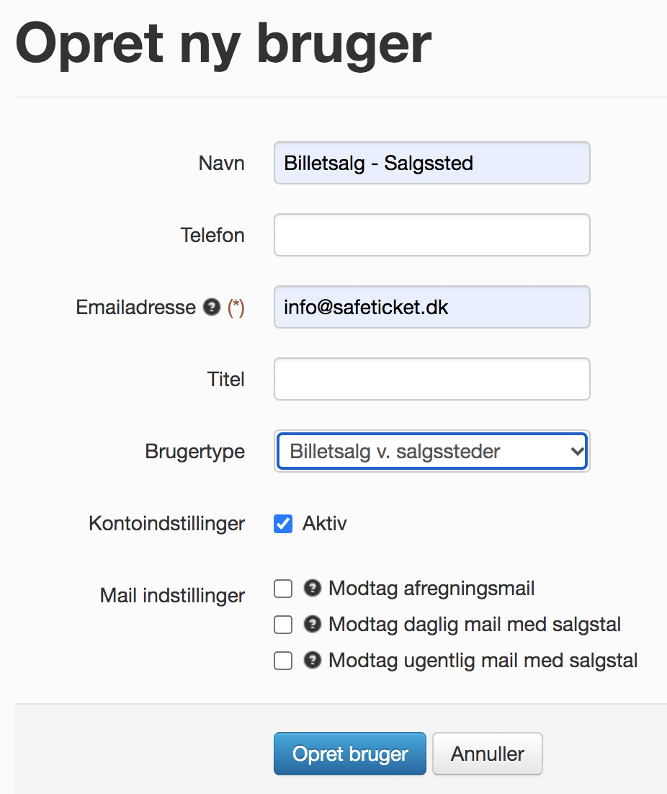Uncheck the Aktiv checkbox
The width and height of the screenshot is (667, 794).
point(283,524)
